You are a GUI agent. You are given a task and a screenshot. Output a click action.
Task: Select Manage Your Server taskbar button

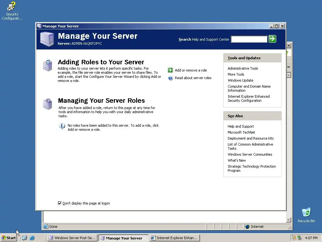[x=123, y=238]
